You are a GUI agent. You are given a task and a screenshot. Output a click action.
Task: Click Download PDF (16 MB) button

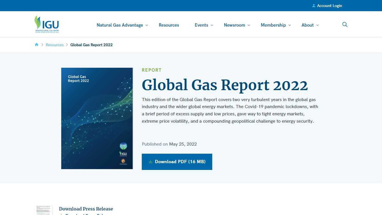point(177,162)
